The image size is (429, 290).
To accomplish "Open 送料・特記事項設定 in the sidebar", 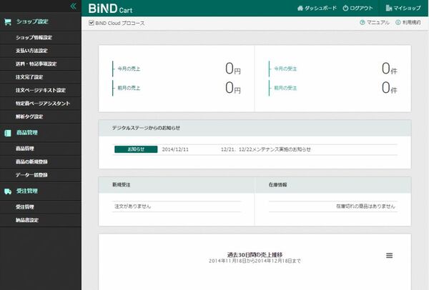I will pyautogui.click(x=36, y=64).
